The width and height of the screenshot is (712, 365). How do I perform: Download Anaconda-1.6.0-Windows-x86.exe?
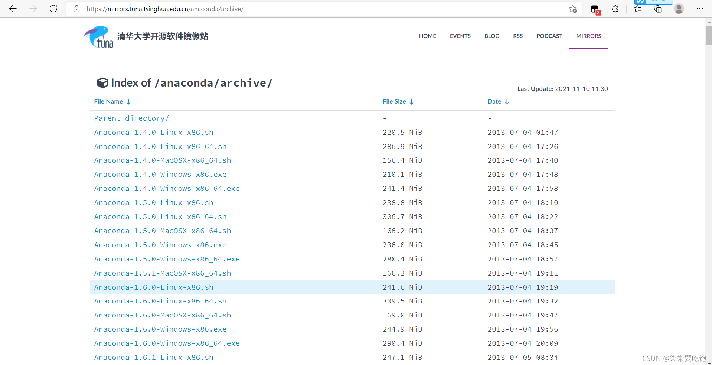point(160,329)
